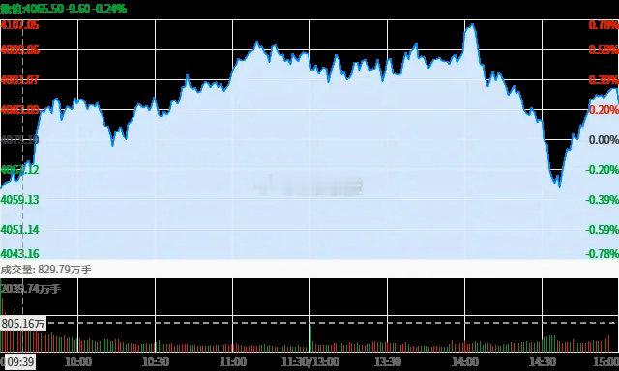Click the 10:00 time axis label
The width and height of the screenshot is (619, 371).
78,362
